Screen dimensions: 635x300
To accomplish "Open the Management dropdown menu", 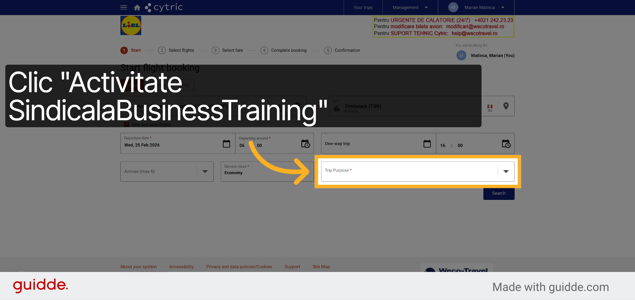I will point(410,7).
